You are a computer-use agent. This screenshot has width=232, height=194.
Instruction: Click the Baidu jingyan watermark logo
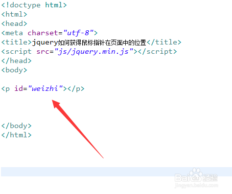(196, 178)
